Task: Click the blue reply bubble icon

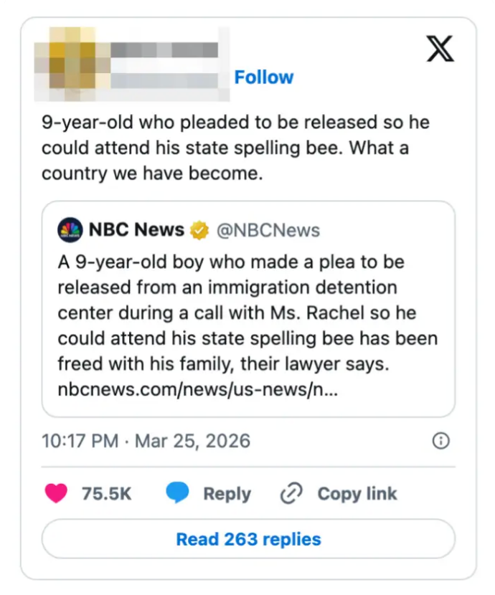Action: point(178,493)
